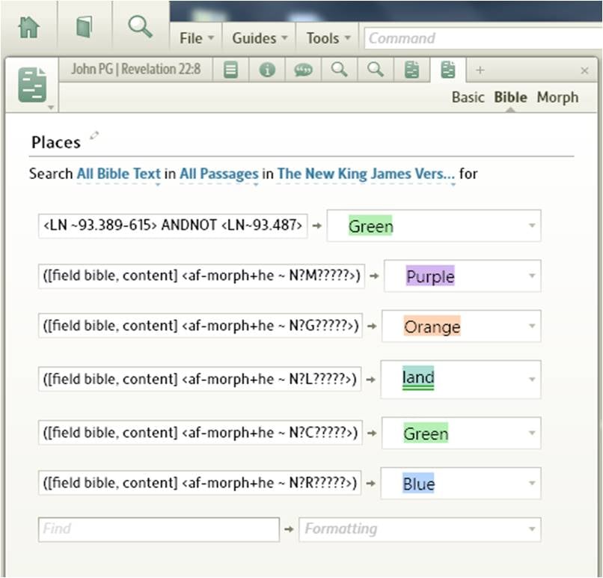Open the speech bubbles tab icon

pyautogui.click(x=303, y=70)
